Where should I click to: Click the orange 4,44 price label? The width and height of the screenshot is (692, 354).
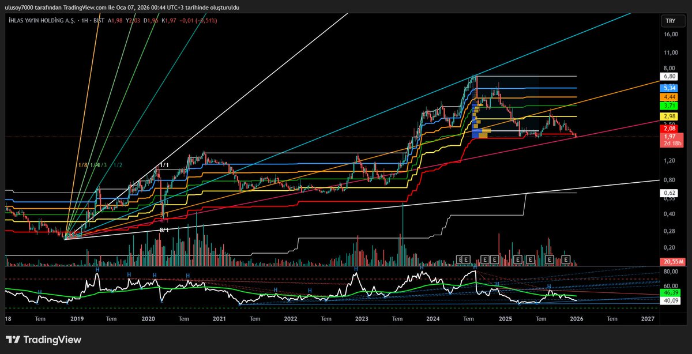point(670,97)
